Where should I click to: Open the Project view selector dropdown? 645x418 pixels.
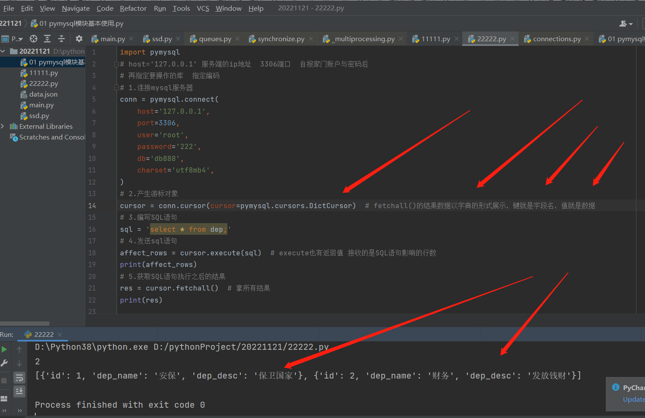pyautogui.click(x=12, y=39)
